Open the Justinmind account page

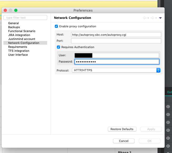(22, 39)
